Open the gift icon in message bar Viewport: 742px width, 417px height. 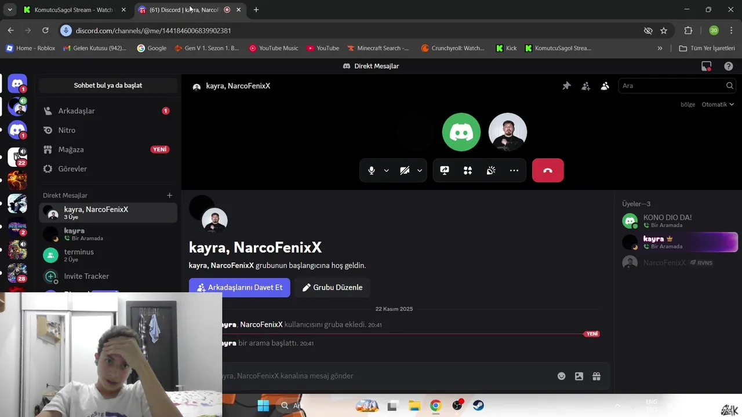pyautogui.click(x=596, y=376)
